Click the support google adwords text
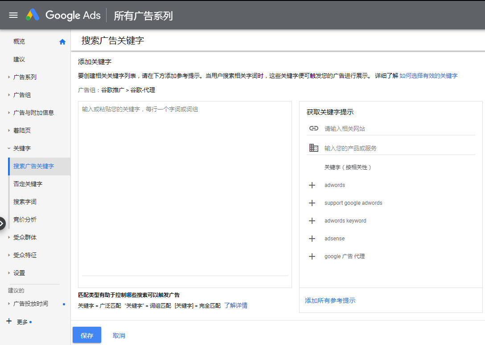The height and width of the screenshot is (345, 485). [x=353, y=203]
